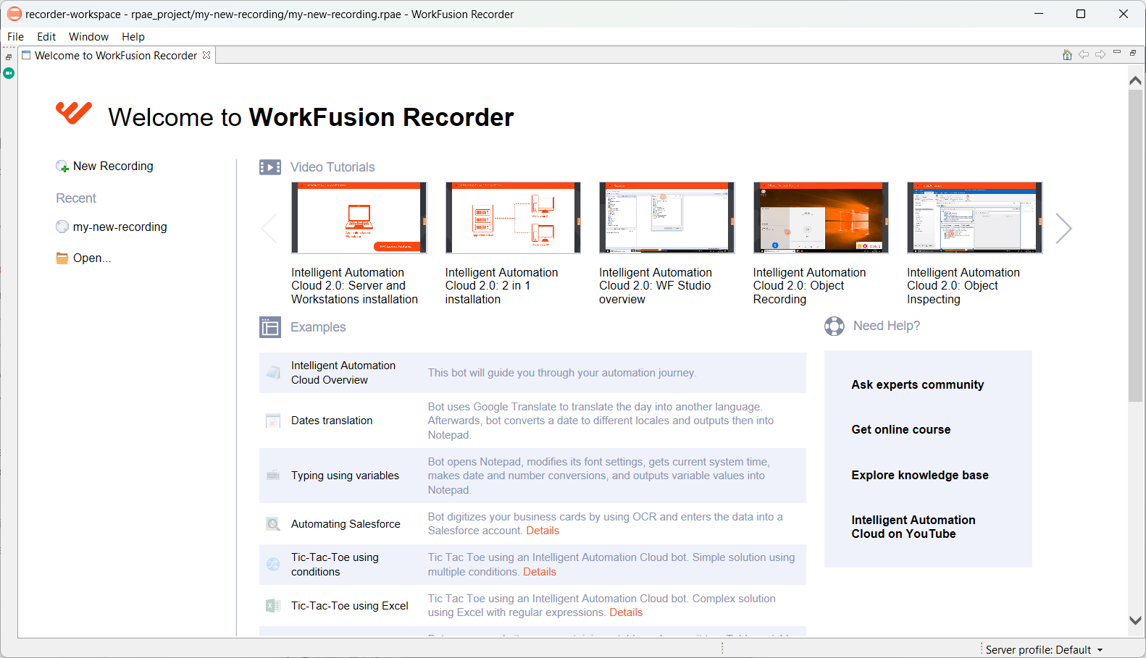Select the Welcome to WorkFusion Recorder tab

click(x=116, y=56)
